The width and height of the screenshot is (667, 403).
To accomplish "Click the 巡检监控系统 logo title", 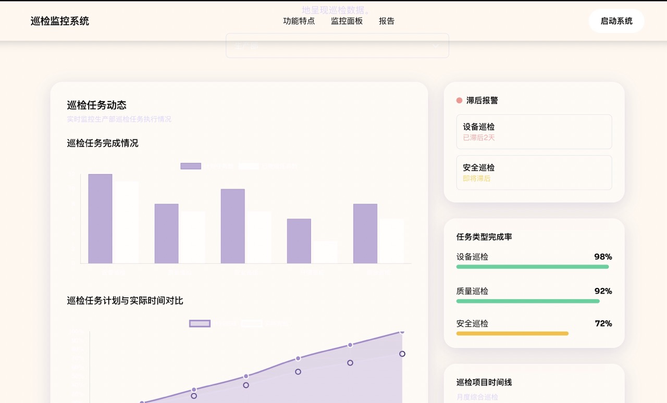I will [x=60, y=21].
